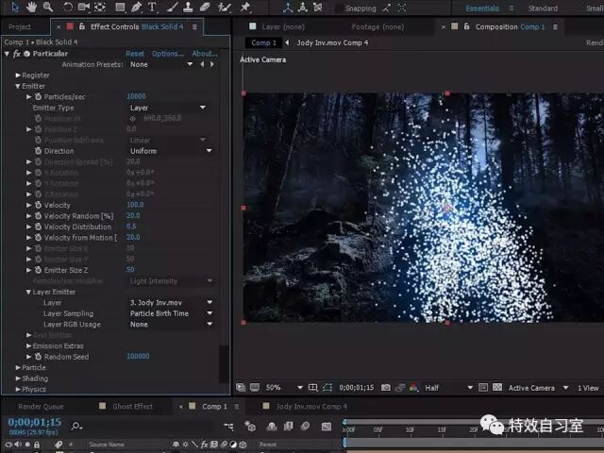This screenshot has width=604, height=453.
Task: Switch to Ghost Effect timeline tab
Action: [132, 407]
